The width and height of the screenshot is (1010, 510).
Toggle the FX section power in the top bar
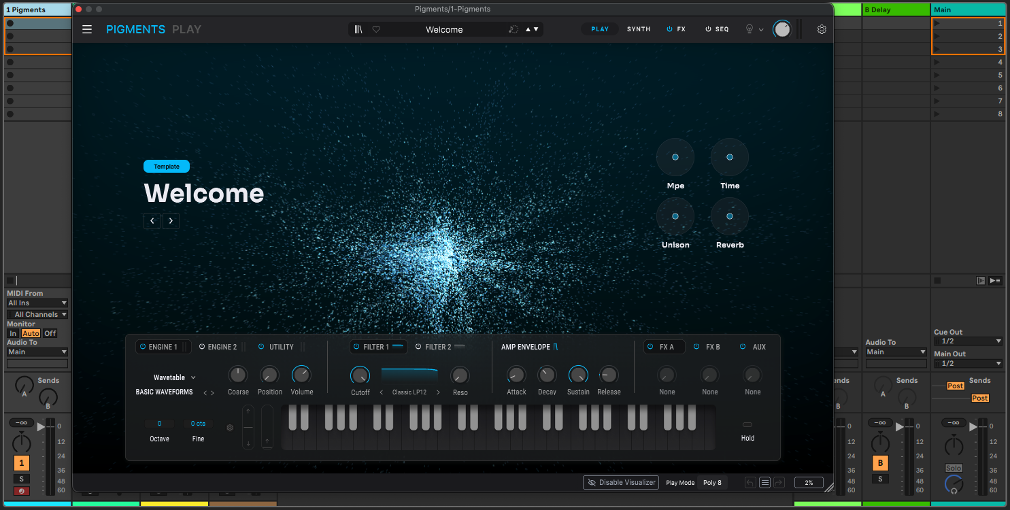click(669, 29)
